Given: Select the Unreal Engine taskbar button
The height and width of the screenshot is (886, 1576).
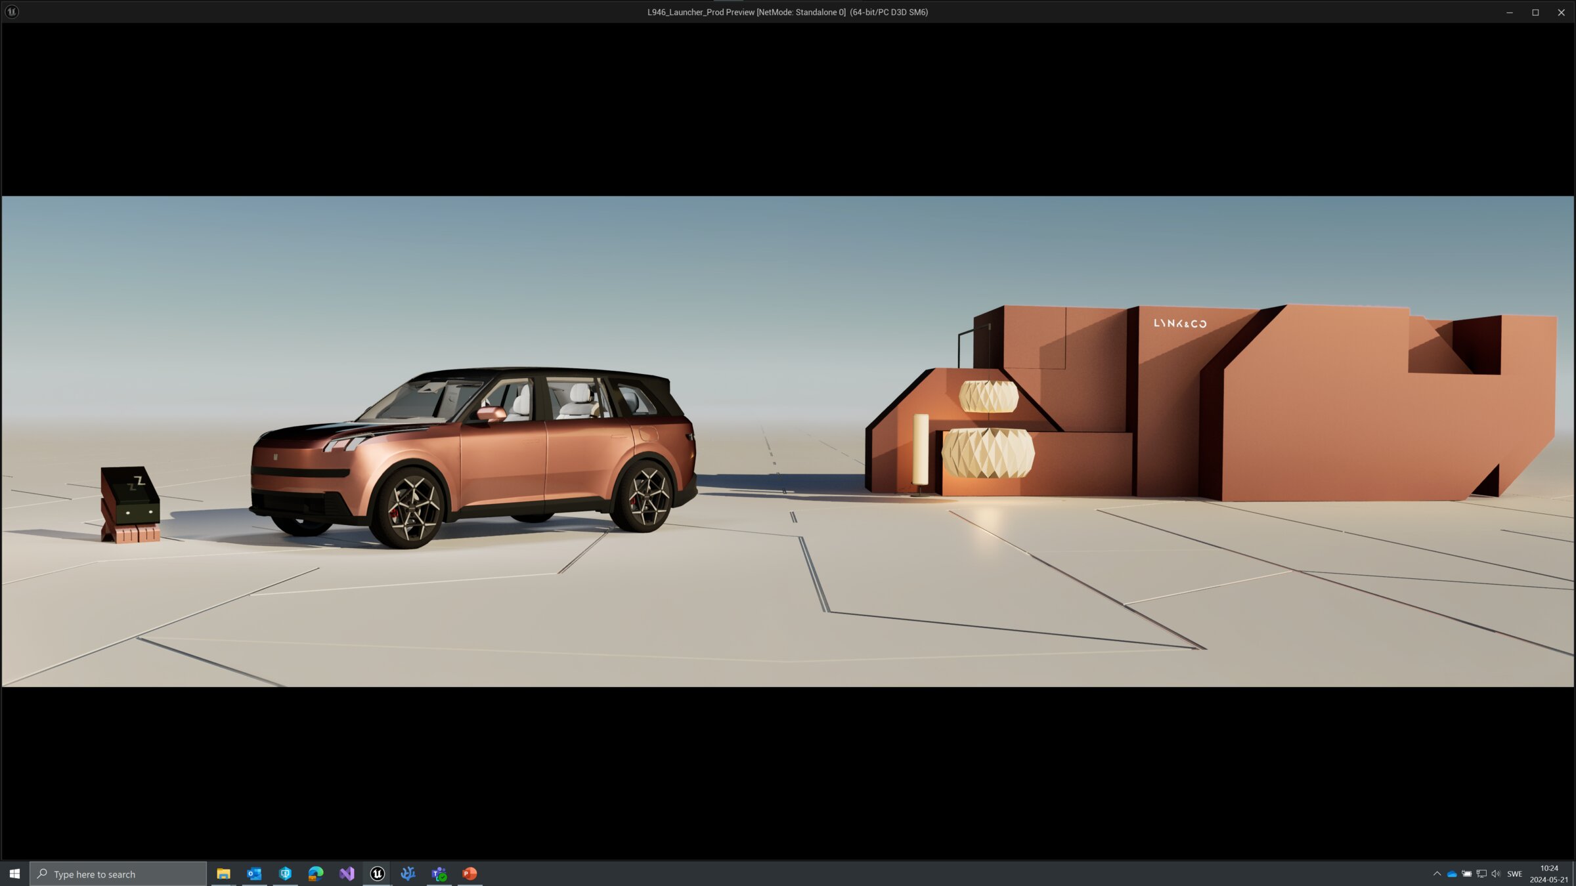Looking at the screenshot, I should tap(378, 874).
